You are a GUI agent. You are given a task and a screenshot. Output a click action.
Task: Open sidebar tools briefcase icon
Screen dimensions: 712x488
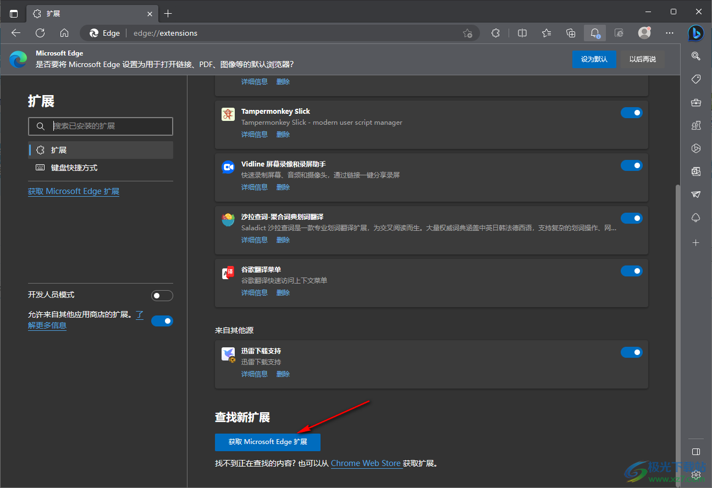pos(696,102)
